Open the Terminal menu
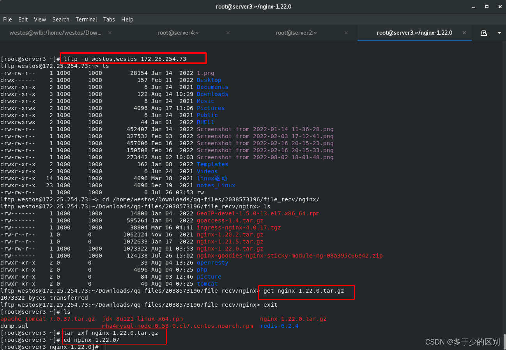This screenshot has height=350, width=506. click(x=86, y=19)
